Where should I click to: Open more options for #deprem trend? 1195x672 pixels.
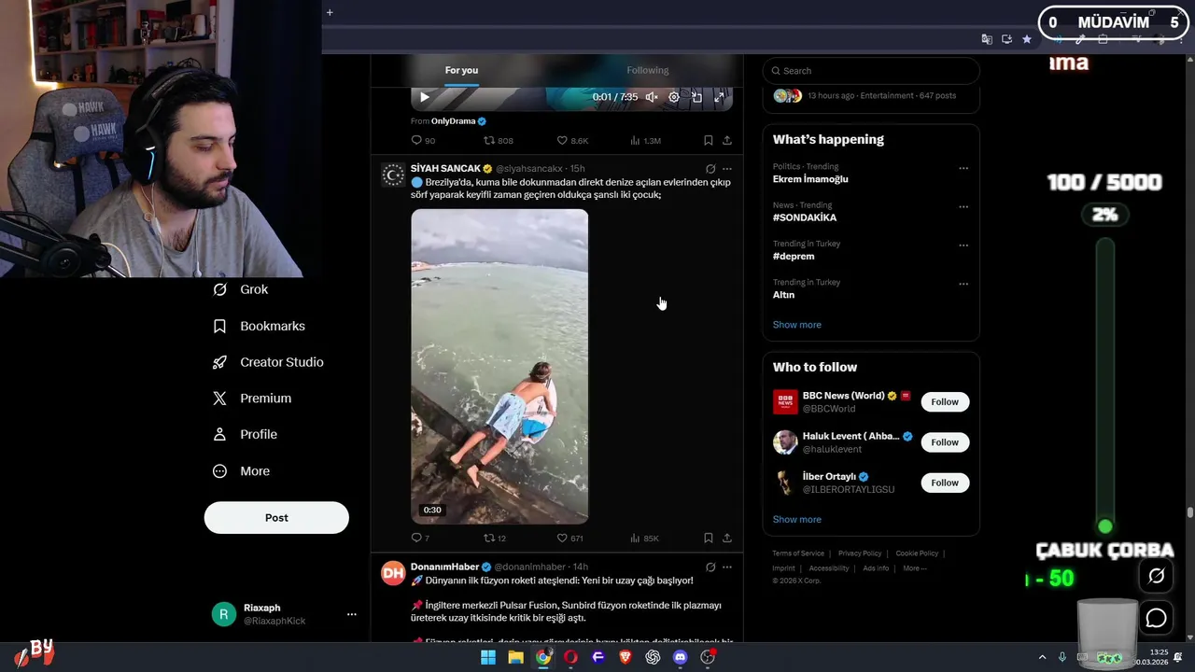(963, 245)
